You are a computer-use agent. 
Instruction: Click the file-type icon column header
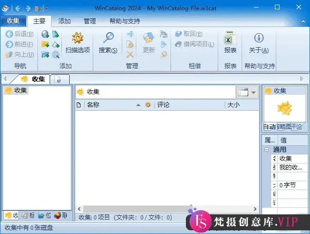(79, 105)
